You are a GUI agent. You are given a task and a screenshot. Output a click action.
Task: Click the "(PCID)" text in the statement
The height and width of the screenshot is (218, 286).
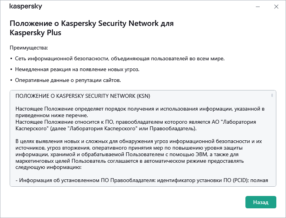pos(242,180)
